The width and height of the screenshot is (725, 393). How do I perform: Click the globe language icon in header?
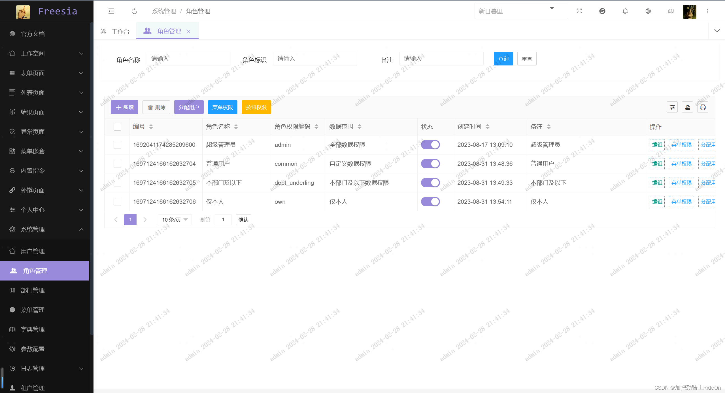click(648, 11)
